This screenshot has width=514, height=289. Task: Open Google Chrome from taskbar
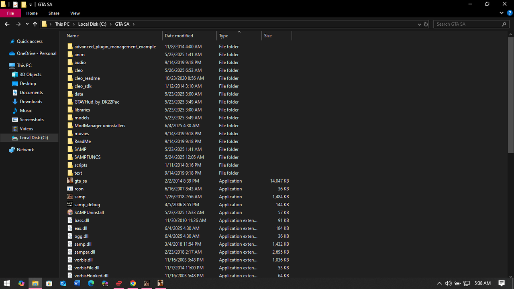(133, 283)
